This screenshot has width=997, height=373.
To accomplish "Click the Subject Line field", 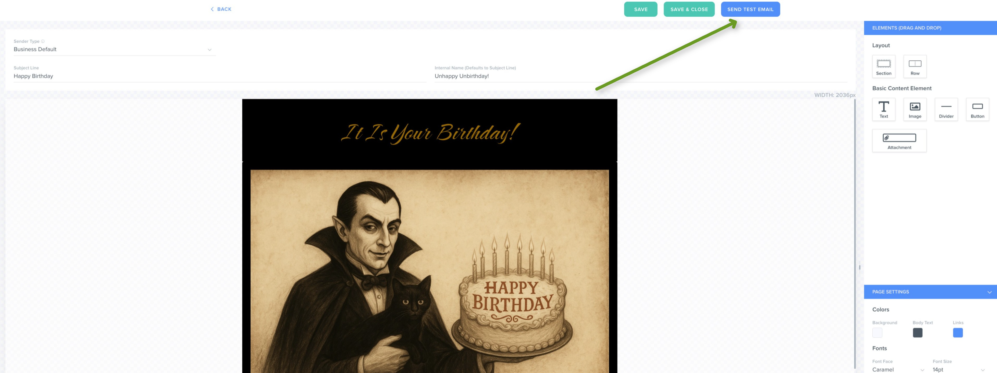I will [220, 76].
